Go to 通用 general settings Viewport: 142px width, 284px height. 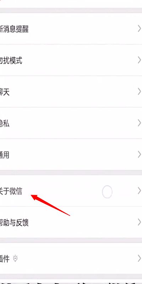(71, 155)
